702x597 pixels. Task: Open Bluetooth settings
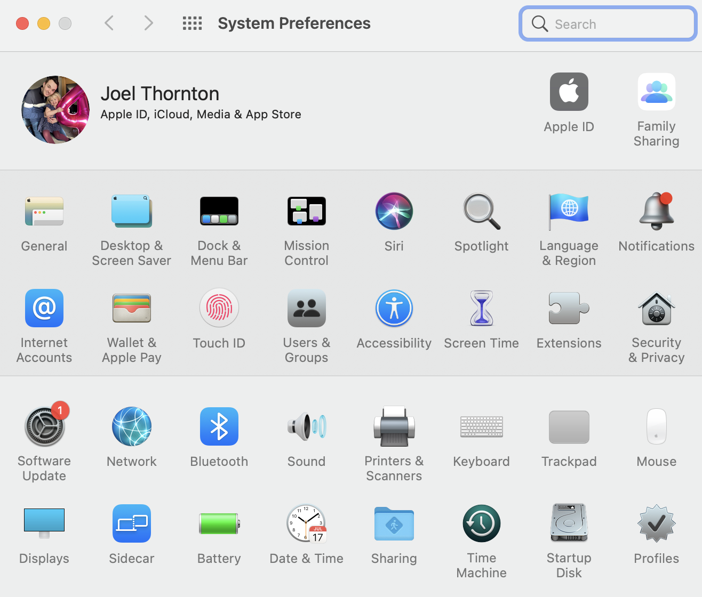[x=219, y=426]
